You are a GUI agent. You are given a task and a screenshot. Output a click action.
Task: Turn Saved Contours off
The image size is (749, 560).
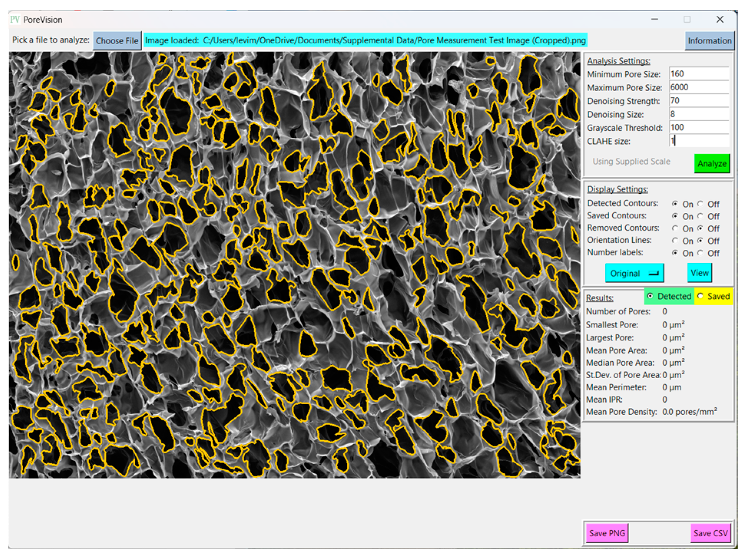coord(701,216)
